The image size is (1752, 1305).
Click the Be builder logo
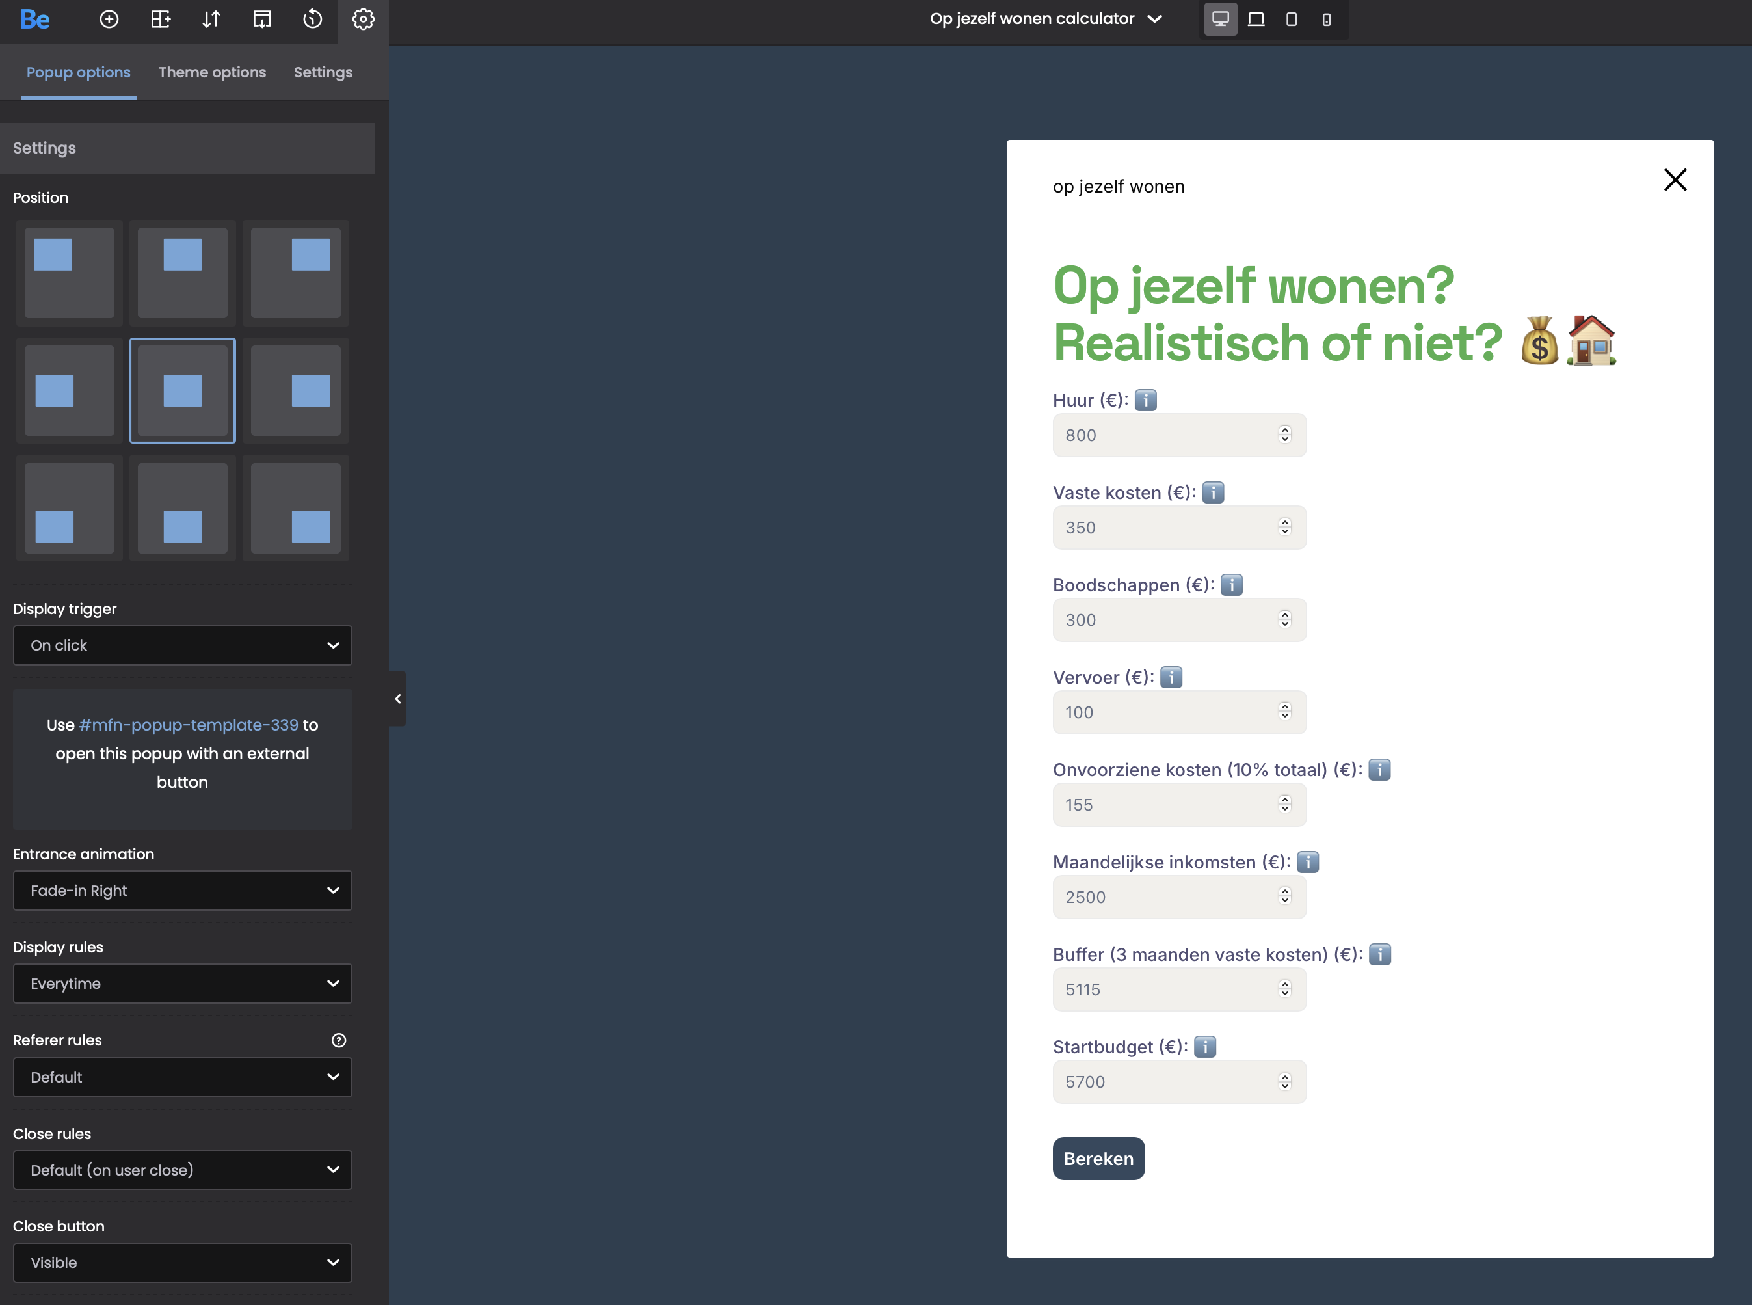pyautogui.click(x=34, y=19)
